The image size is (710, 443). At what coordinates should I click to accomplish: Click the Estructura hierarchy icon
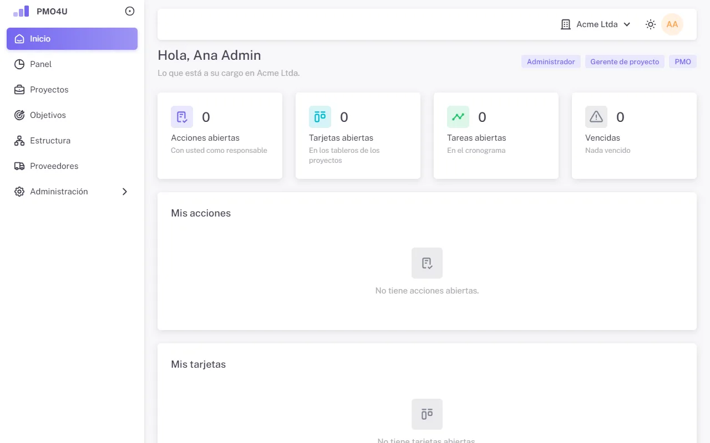[x=19, y=141]
